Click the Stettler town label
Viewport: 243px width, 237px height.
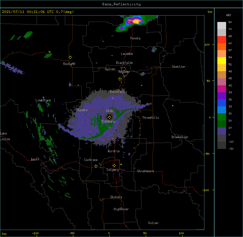[178, 67]
